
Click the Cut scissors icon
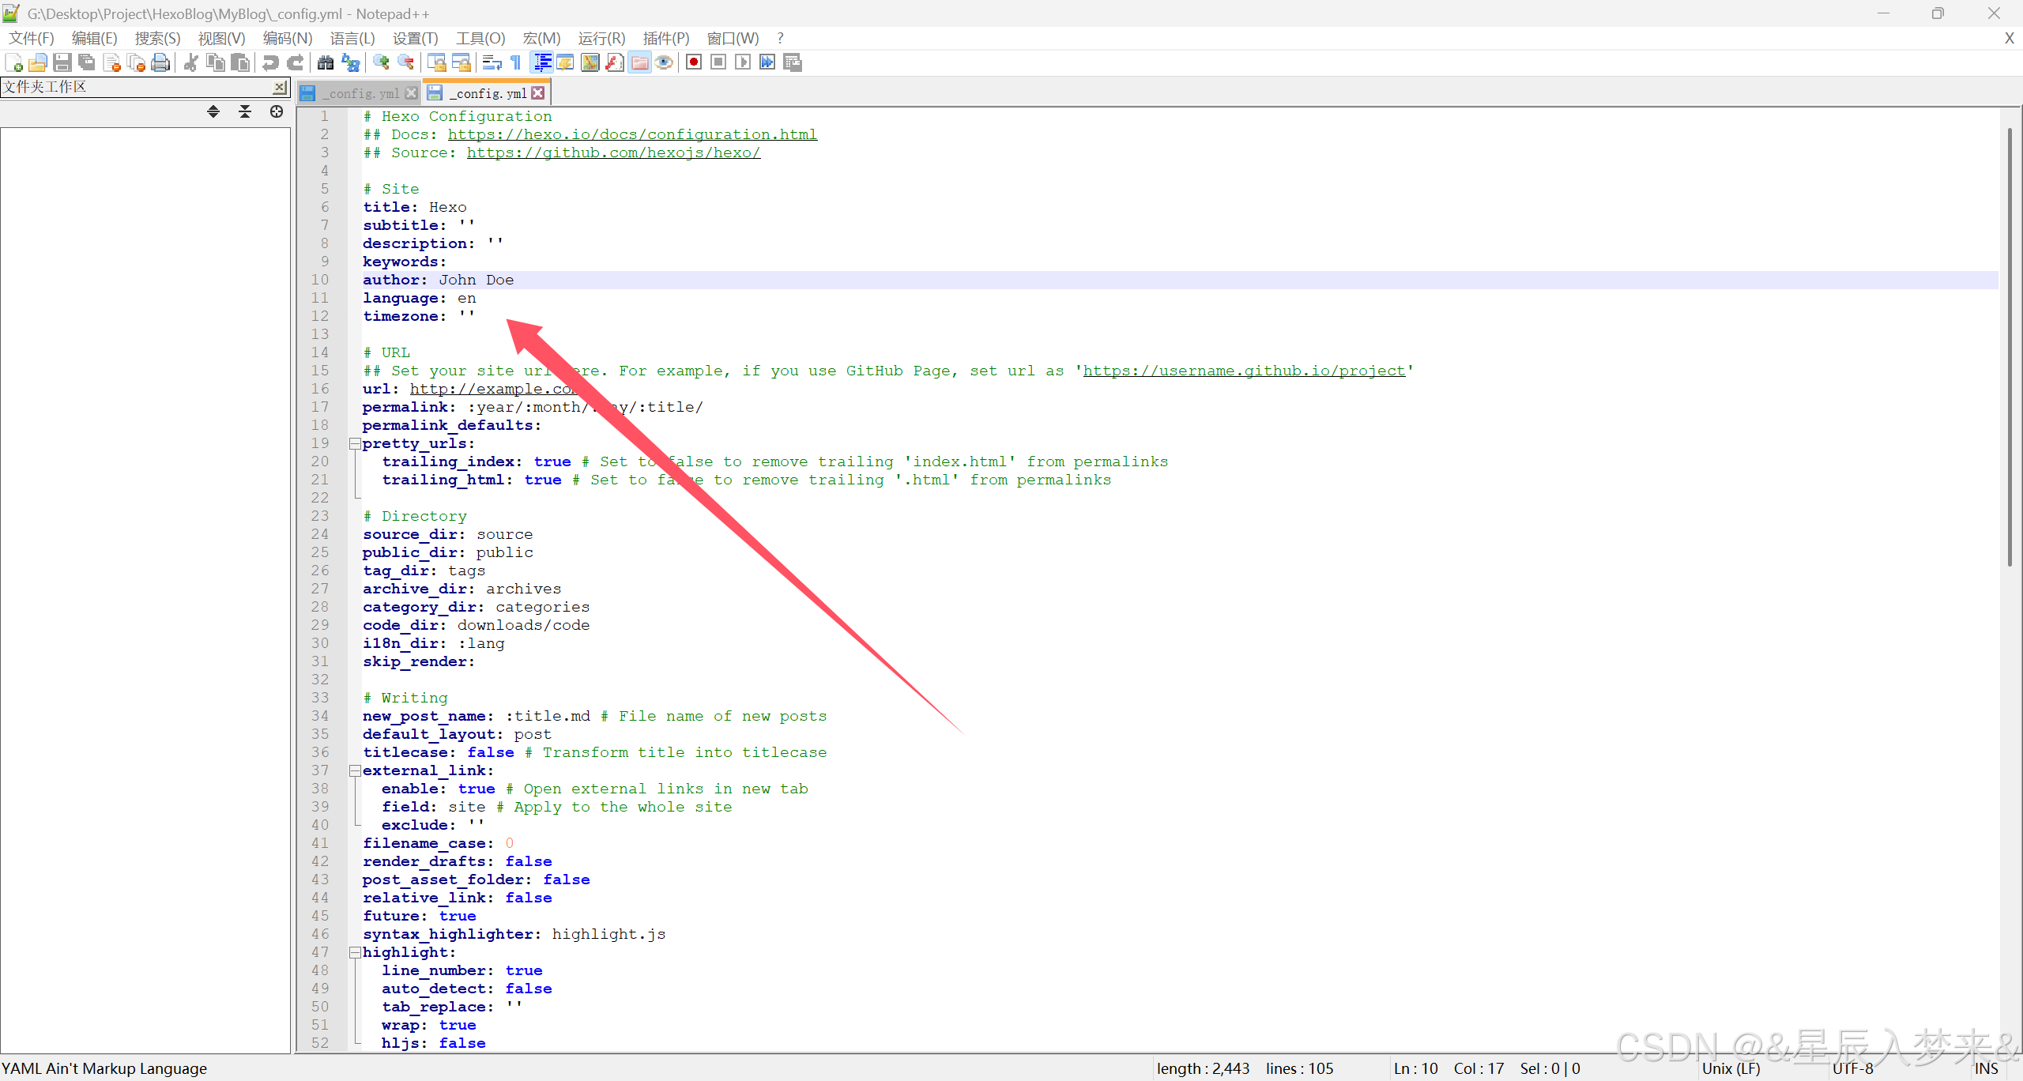(190, 62)
